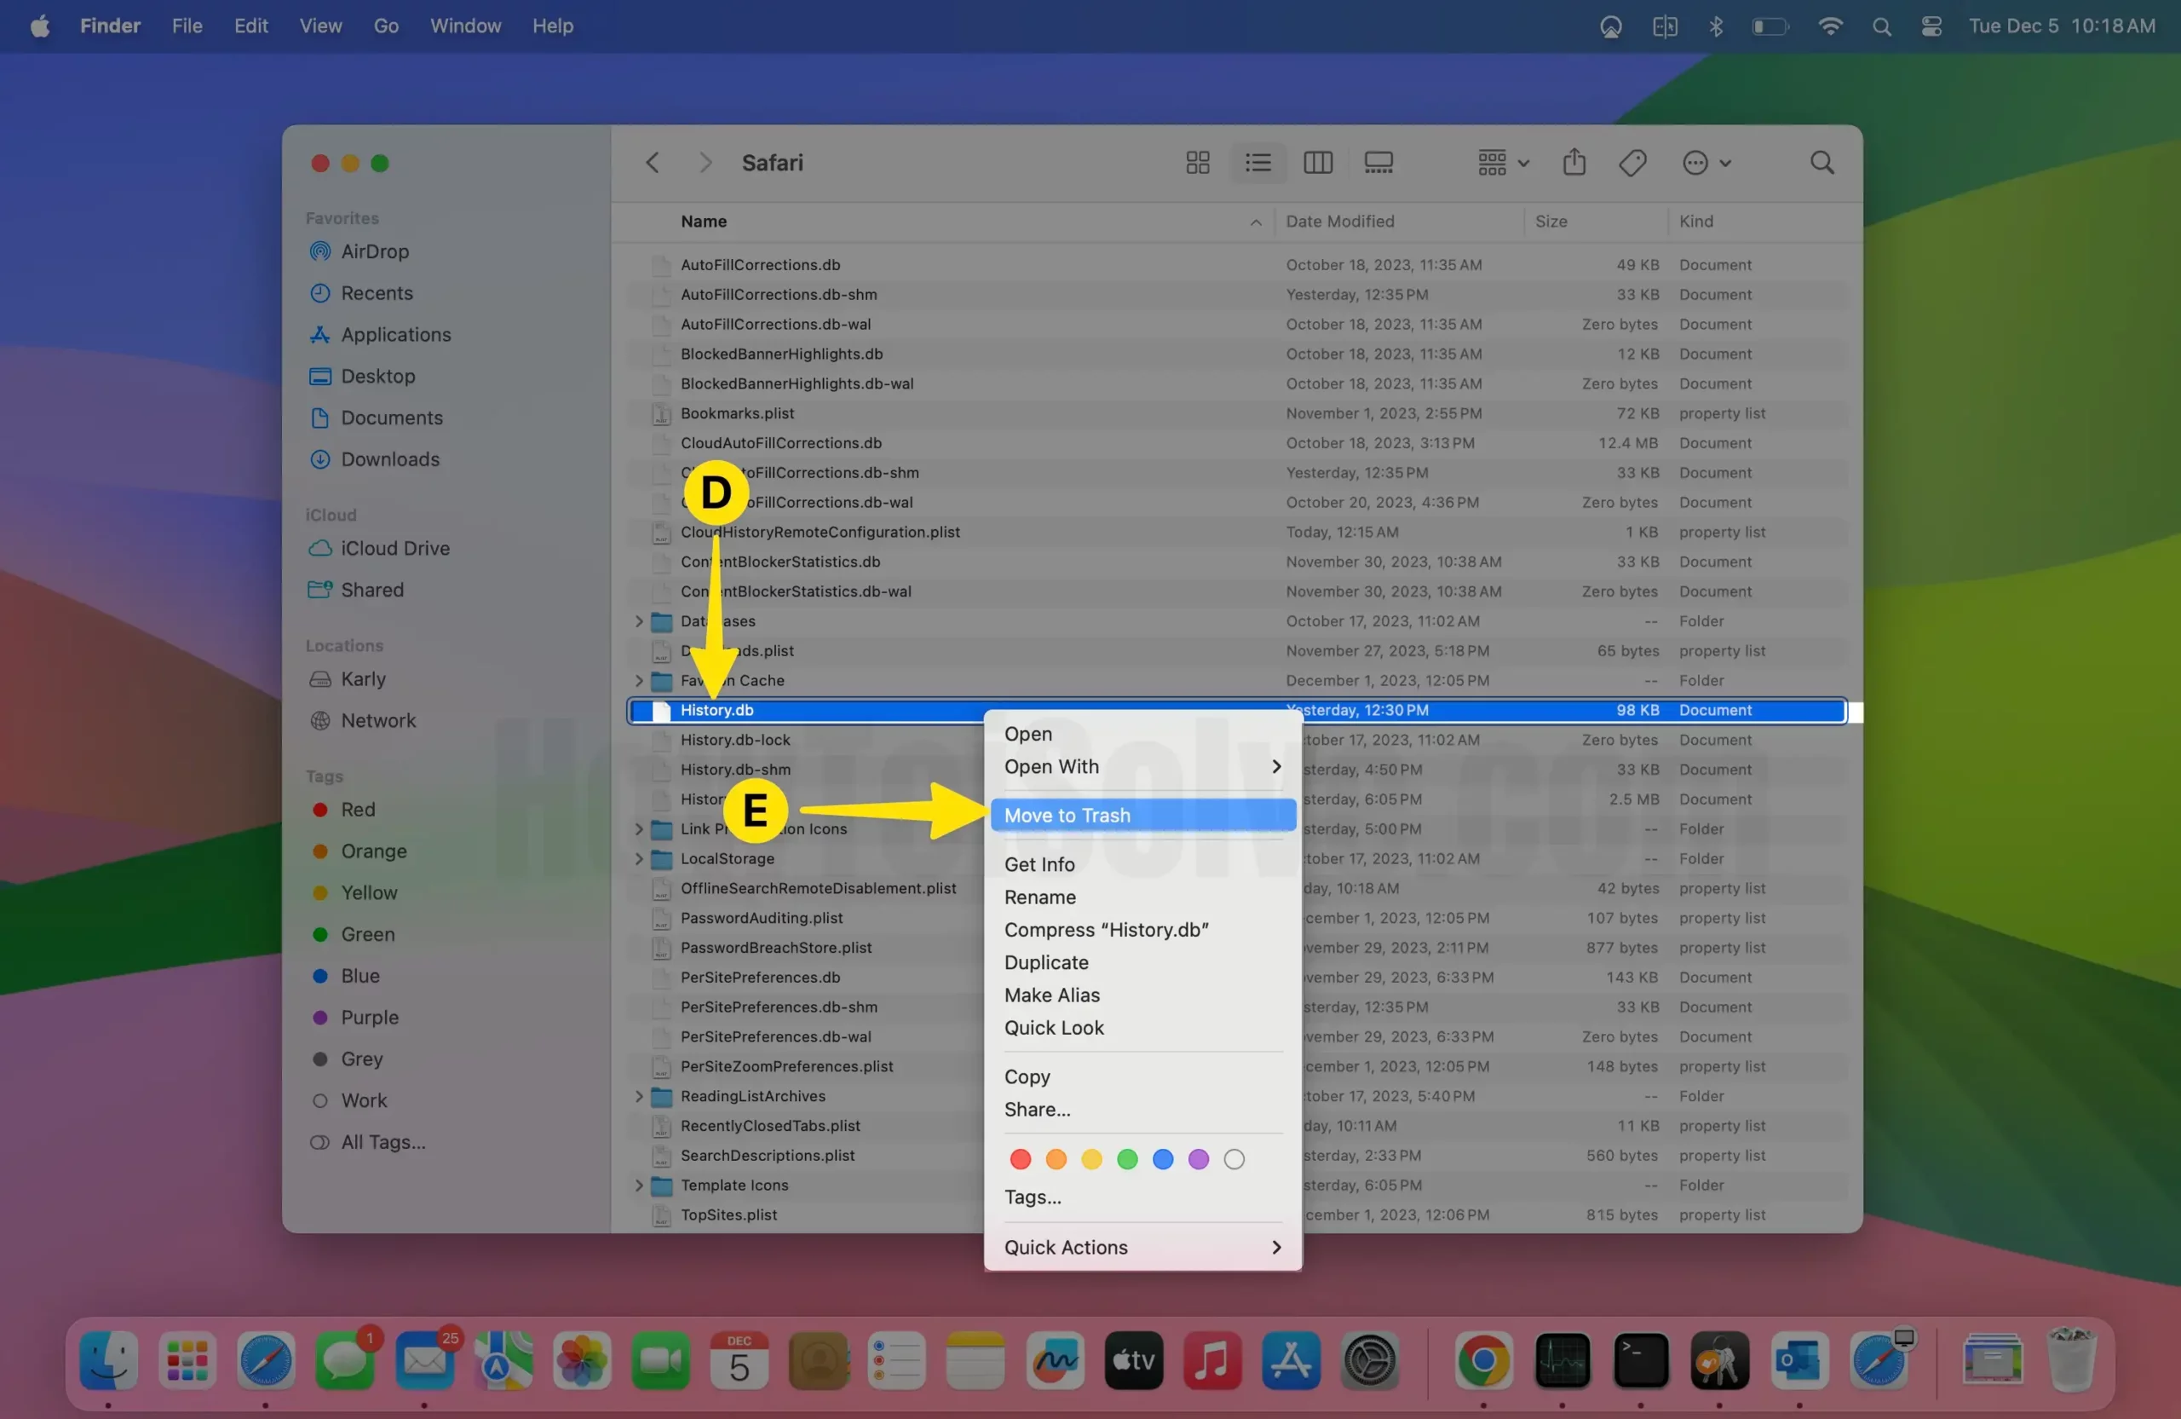Open Control Center in menu bar

[x=1931, y=26]
